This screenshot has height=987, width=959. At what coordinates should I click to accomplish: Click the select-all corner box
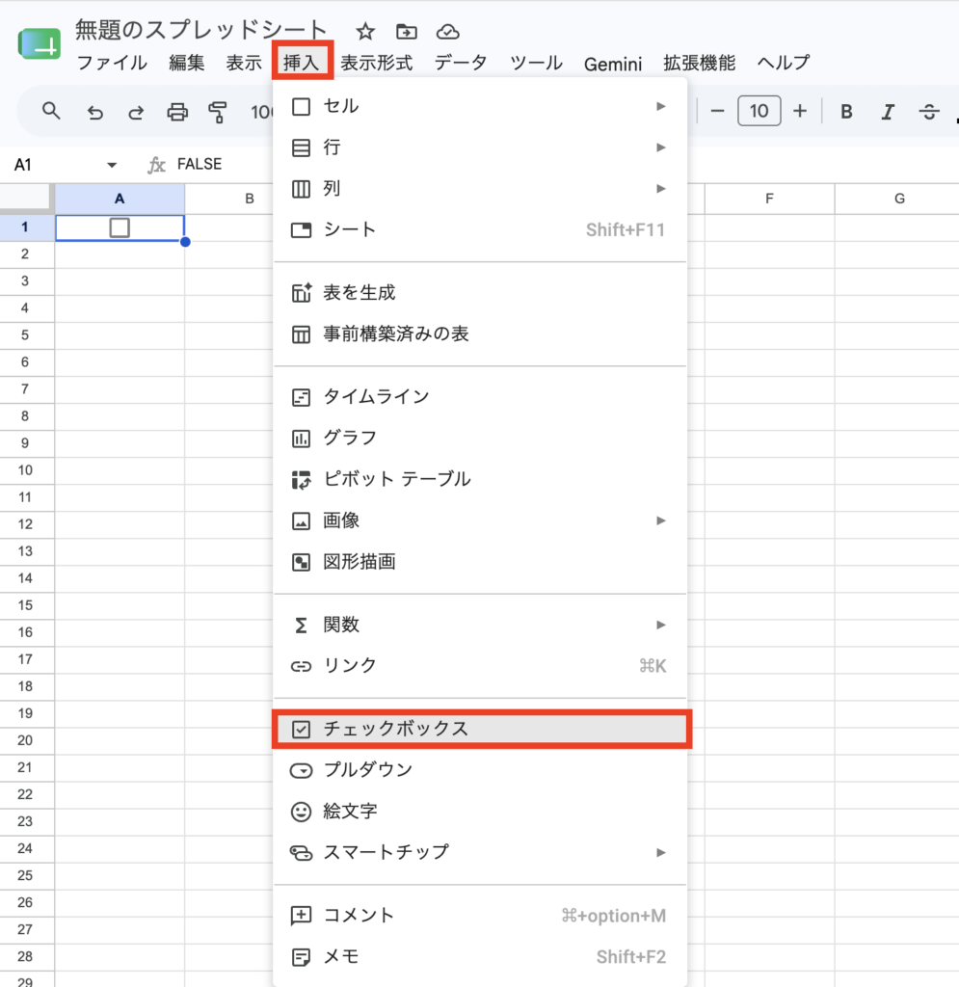[x=25, y=198]
